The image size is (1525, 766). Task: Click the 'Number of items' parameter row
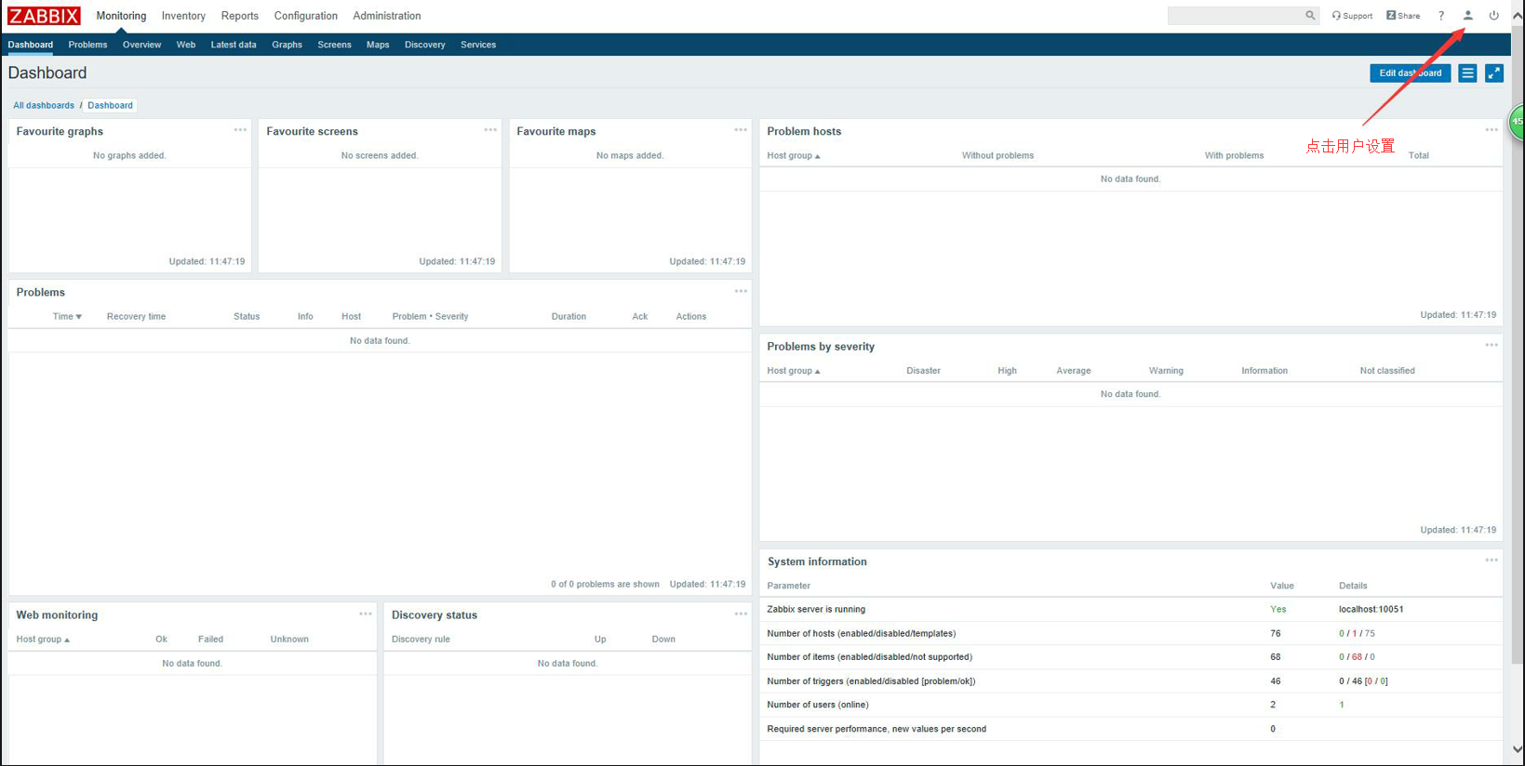1130,657
